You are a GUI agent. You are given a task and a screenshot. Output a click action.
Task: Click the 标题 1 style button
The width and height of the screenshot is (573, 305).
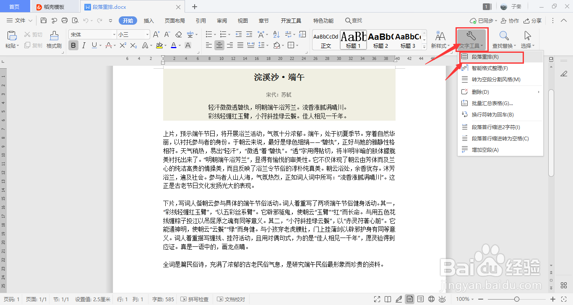(354, 39)
